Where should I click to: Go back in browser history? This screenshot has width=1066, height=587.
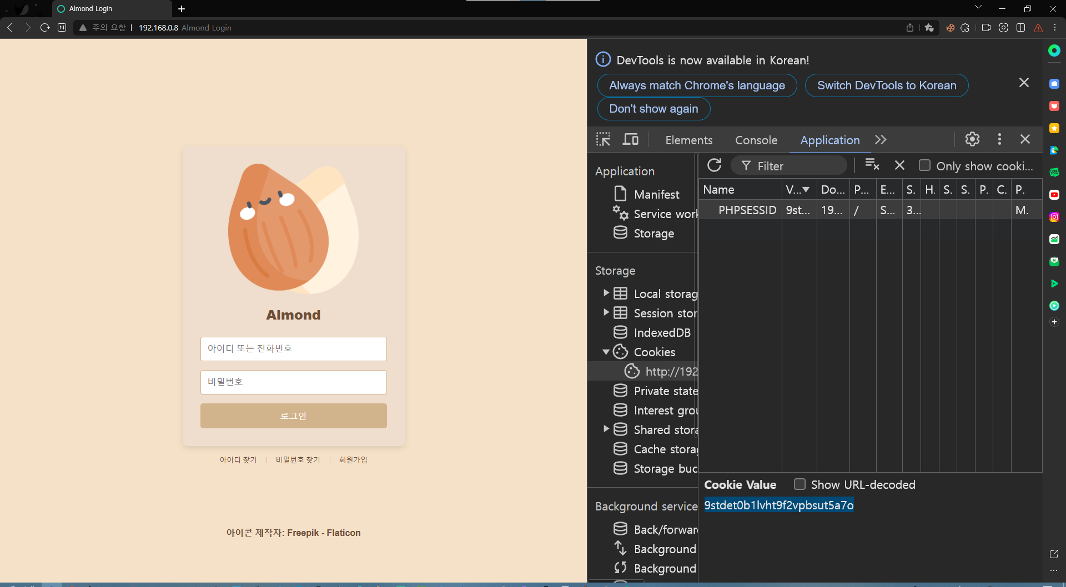(10, 28)
